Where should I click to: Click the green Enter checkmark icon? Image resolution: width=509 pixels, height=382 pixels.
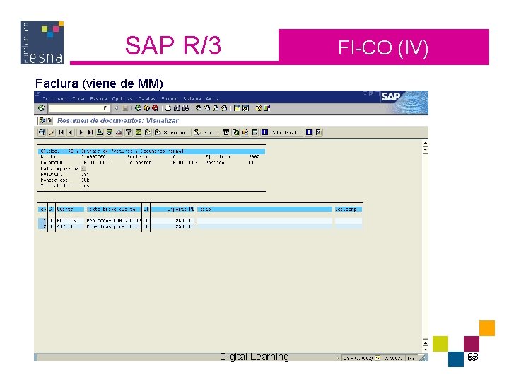tap(41, 108)
